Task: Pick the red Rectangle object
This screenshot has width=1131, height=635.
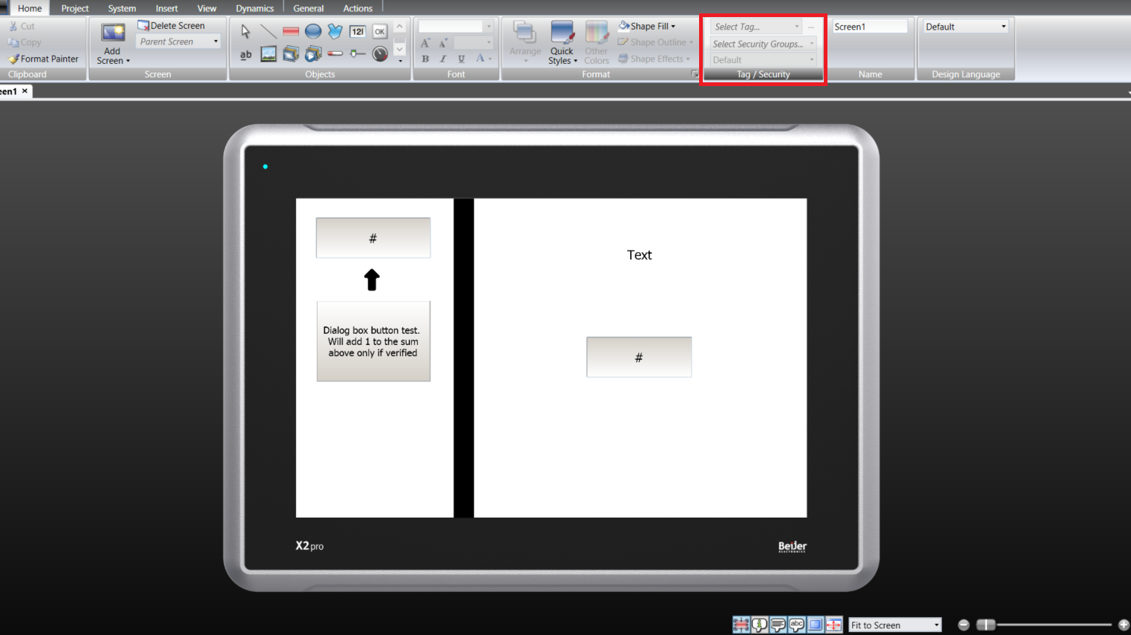Action: pyautogui.click(x=291, y=31)
